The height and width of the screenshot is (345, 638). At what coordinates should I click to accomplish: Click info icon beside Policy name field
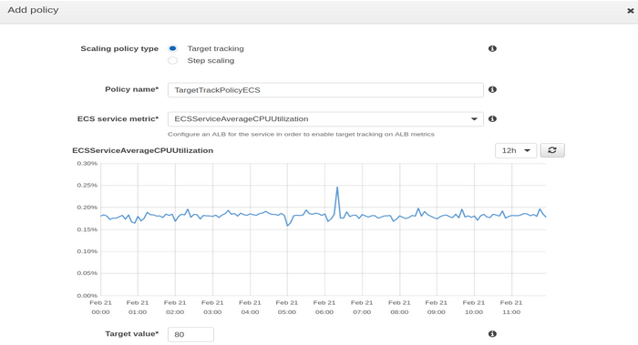492,89
